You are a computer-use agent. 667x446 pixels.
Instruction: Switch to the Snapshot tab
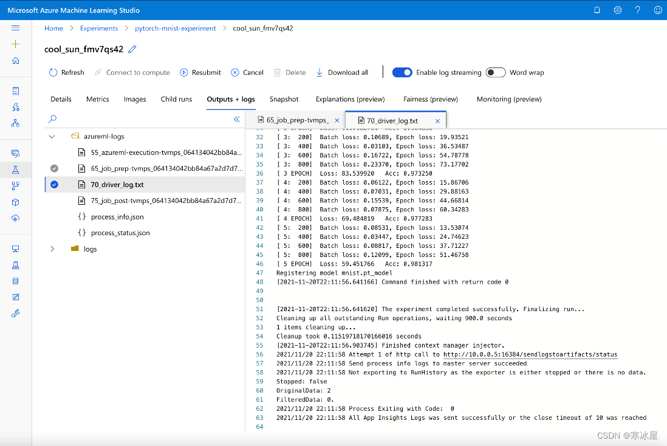[284, 99]
